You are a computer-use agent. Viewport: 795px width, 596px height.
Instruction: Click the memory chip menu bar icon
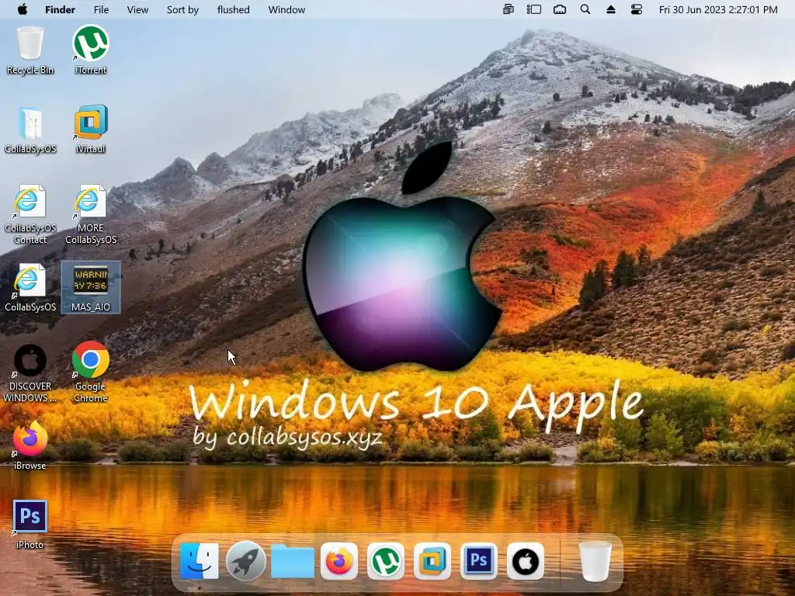tap(560, 9)
